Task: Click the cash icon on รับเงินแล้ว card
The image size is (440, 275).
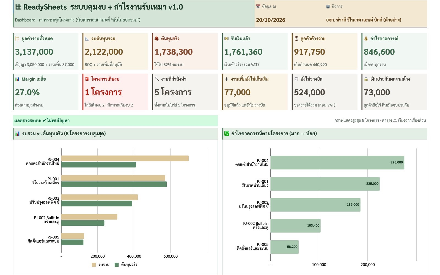Action: pos(226,38)
